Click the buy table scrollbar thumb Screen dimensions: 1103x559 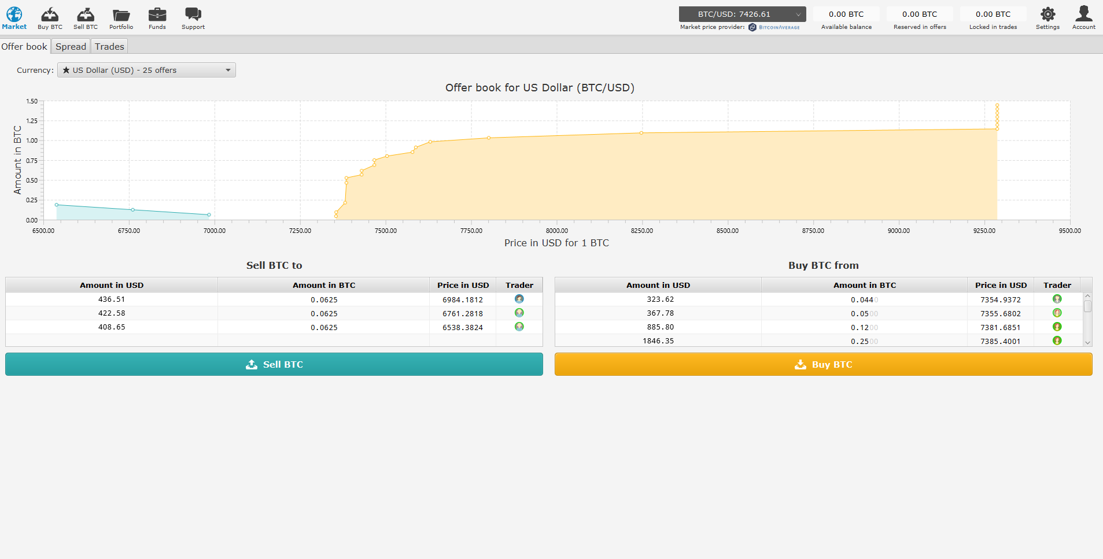1087,306
